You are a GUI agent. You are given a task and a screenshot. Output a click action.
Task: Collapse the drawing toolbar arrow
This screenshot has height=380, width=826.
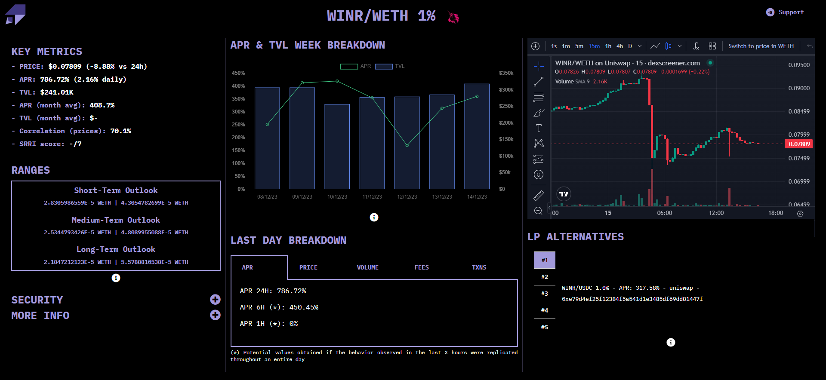click(x=549, y=208)
